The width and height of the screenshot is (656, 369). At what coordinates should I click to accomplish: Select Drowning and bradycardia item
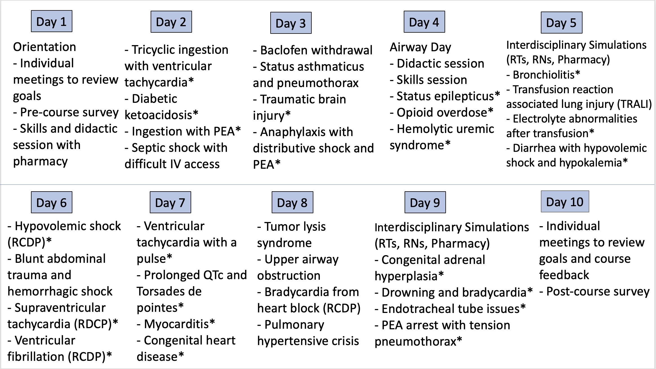pos(454,293)
